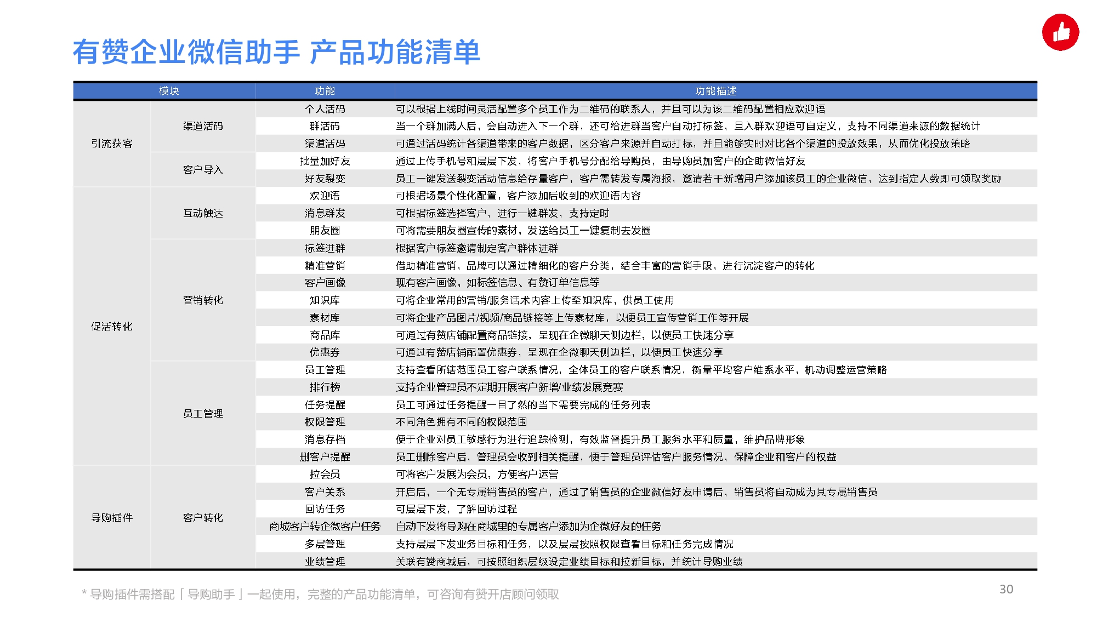Click the 功能 column header
1097x617 pixels.
click(x=325, y=91)
